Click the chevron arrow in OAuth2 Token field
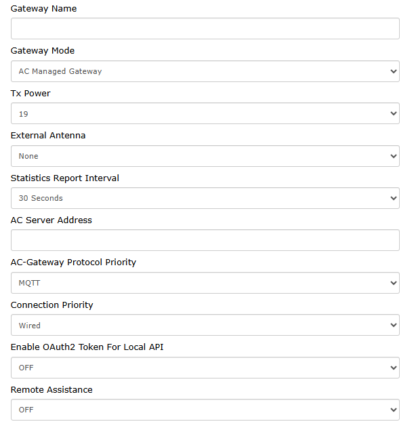Image resolution: width=414 pixels, height=428 pixels. coord(393,368)
